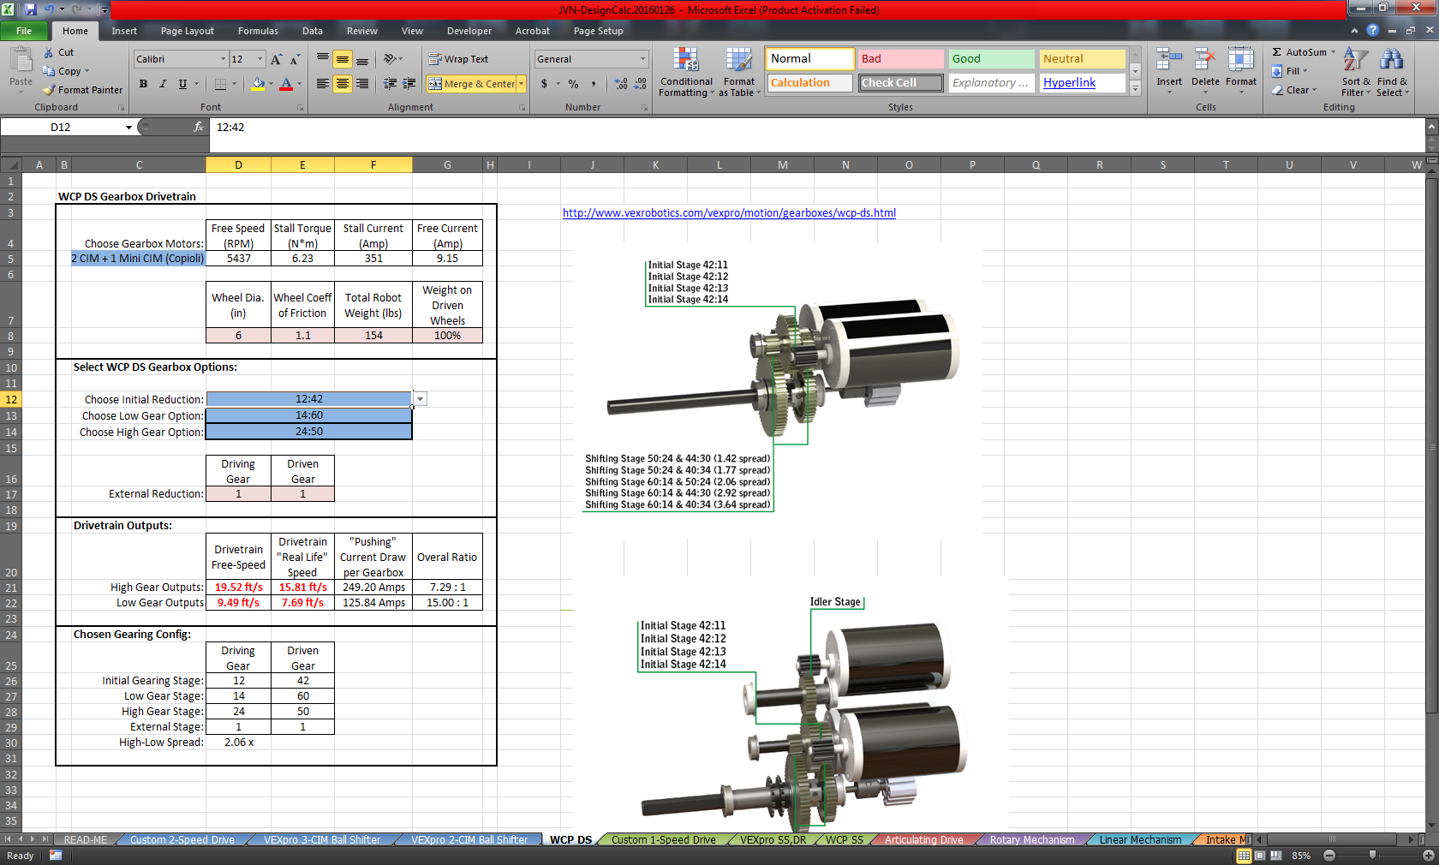Toggle Underline formatting
Viewport: 1439px width, 865px height.
pyautogui.click(x=182, y=84)
